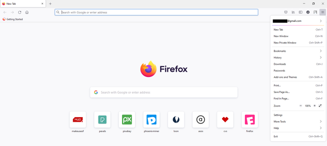Go back with the back arrow
The image size is (327, 146).
point(5,12)
